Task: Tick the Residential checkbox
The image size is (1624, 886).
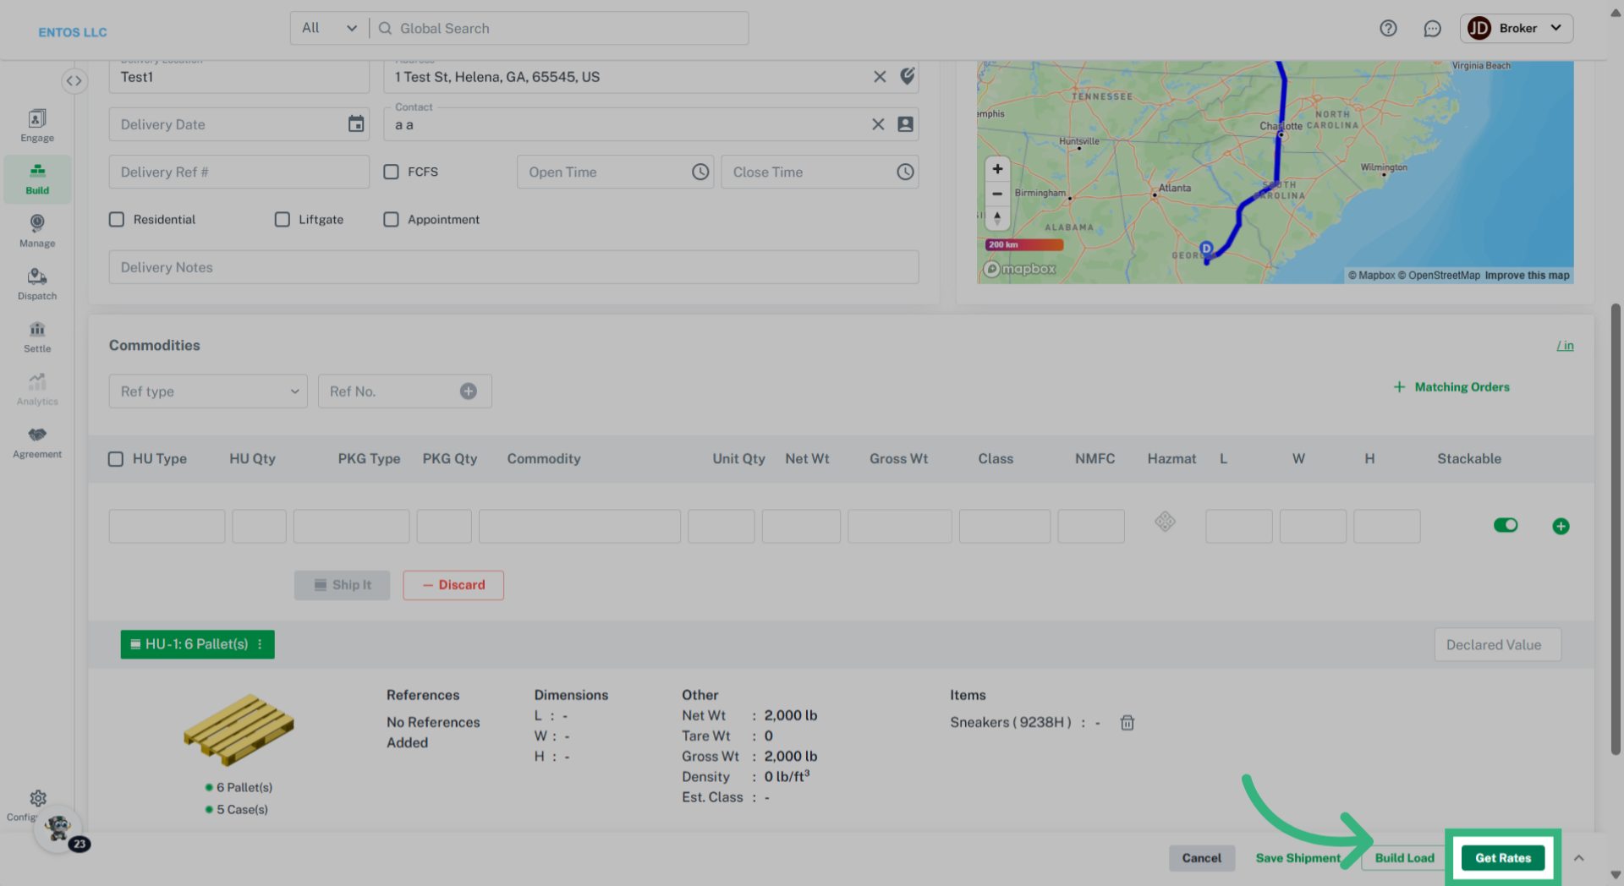Action: (x=117, y=220)
